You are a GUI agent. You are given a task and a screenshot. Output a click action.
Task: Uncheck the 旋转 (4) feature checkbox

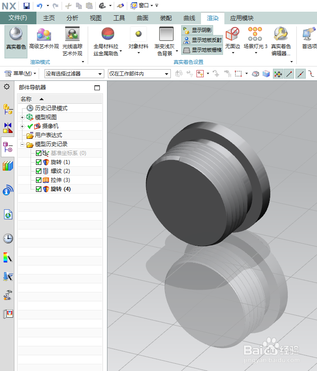[x=39, y=189]
